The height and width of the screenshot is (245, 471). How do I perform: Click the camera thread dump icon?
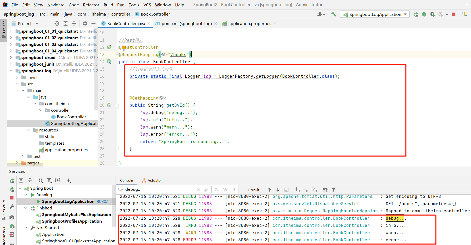tap(12, 217)
